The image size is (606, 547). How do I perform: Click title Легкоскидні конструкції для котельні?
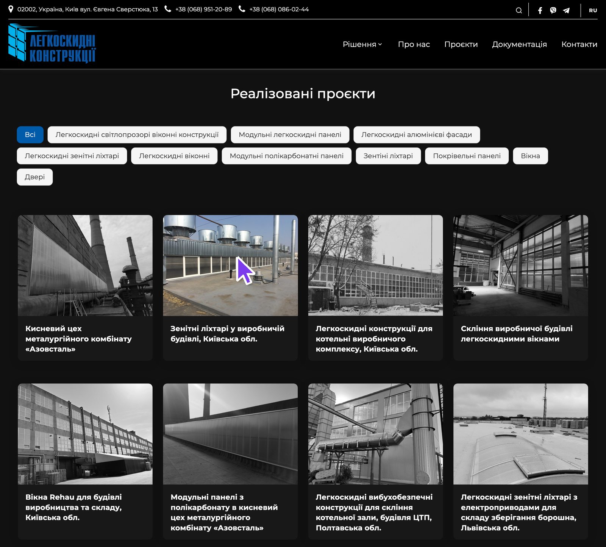[x=374, y=339]
